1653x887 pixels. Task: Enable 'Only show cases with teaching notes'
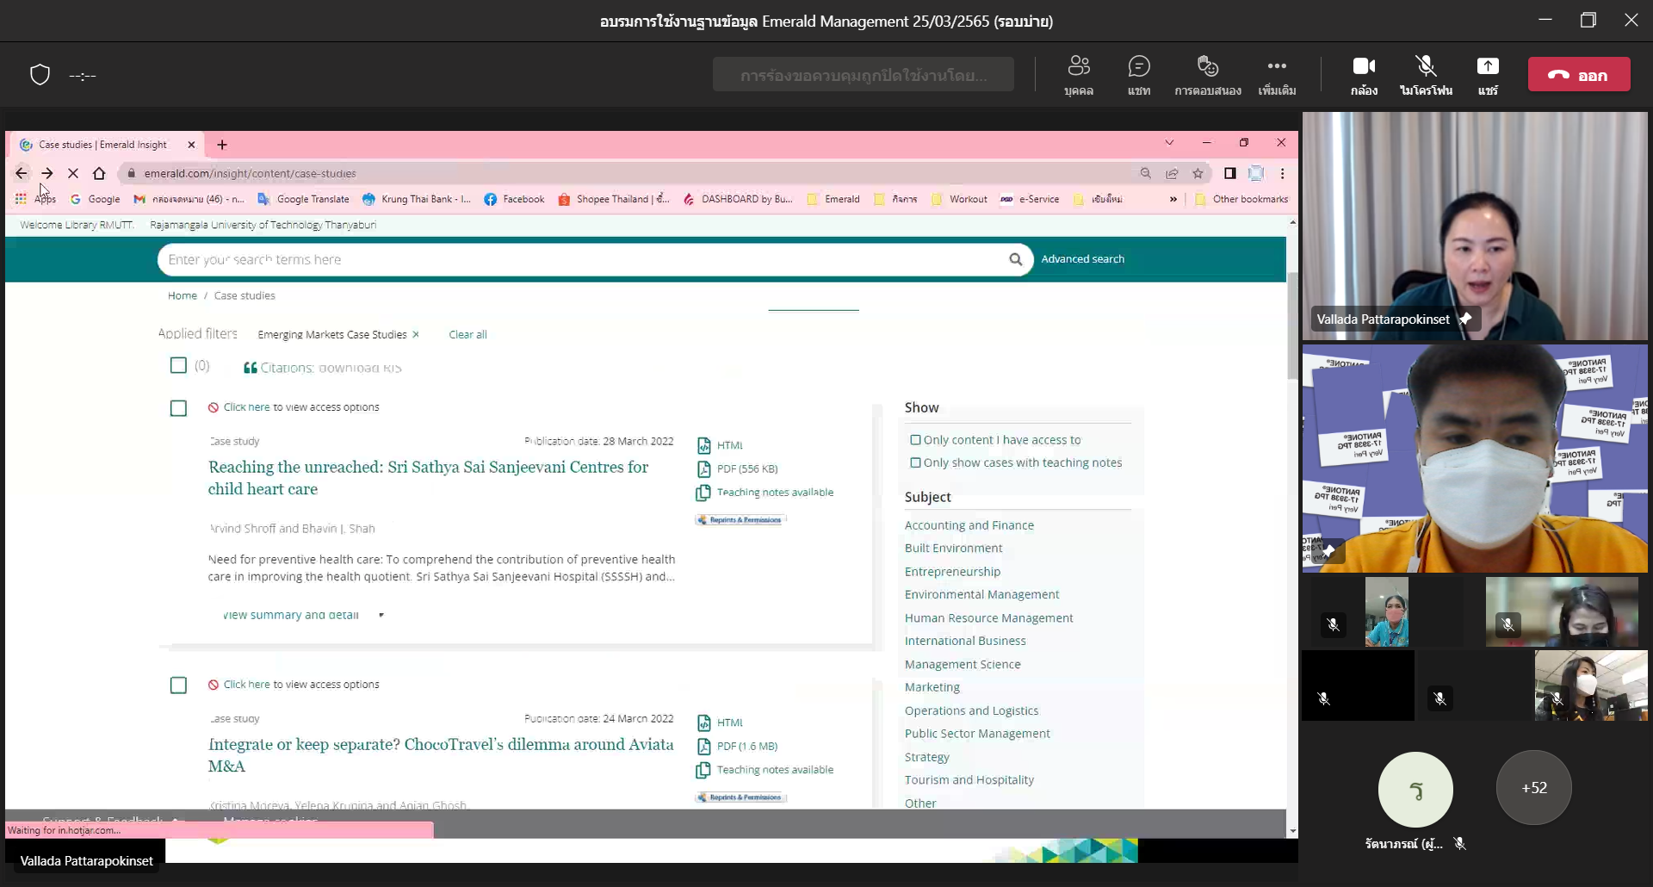click(916, 463)
